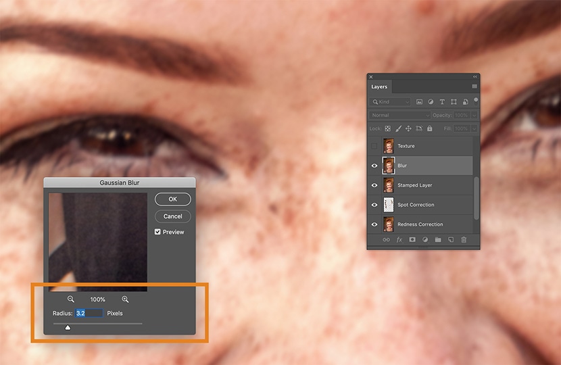Create a new layer group folder
This screenshot has height=365, width=561.
438,239
